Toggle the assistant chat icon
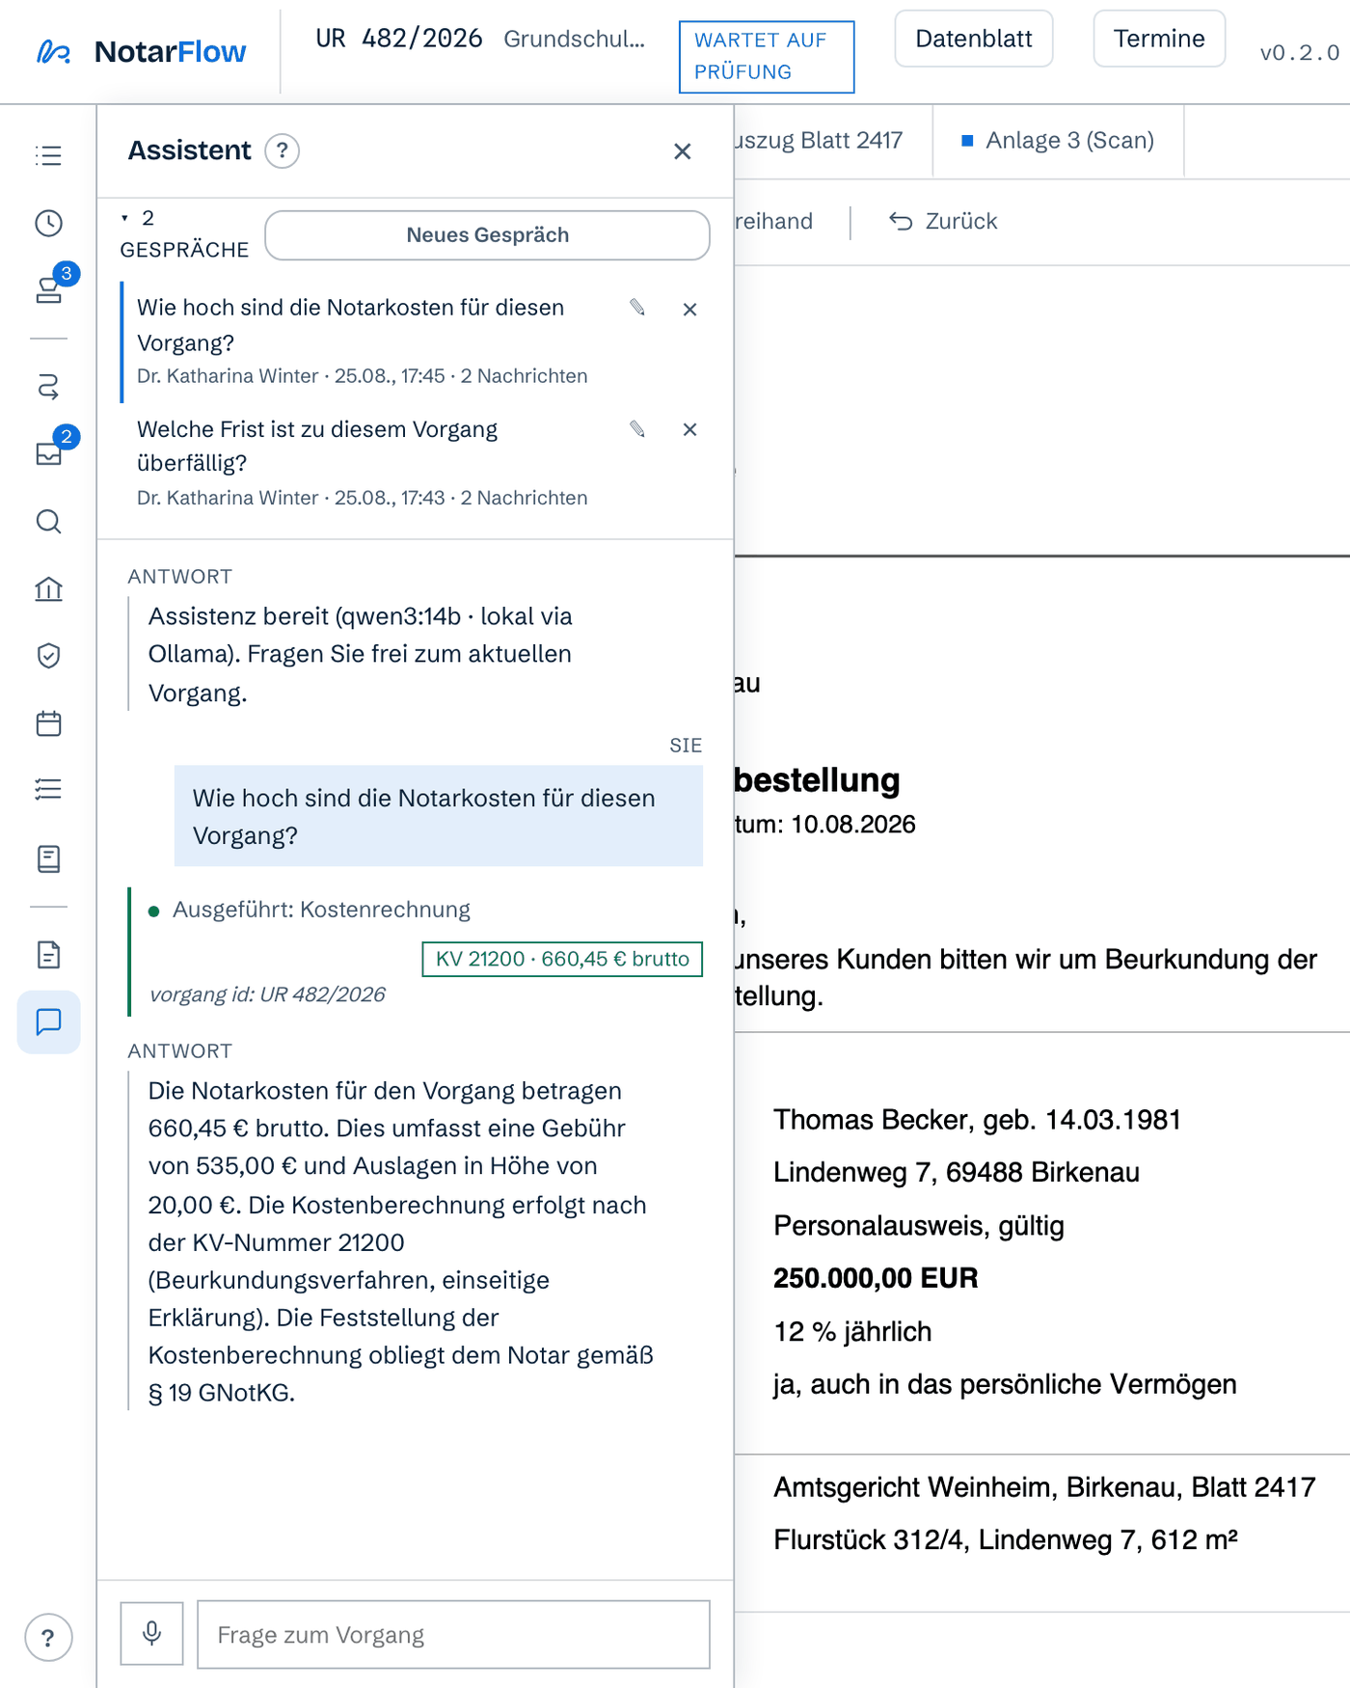The width and height of the screenshot is (1350, 1688). [48, 1021]
